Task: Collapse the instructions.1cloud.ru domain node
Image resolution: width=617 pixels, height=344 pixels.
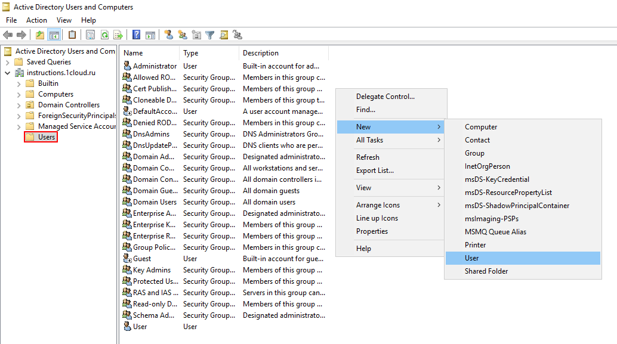Action: [x=7, y=73]
